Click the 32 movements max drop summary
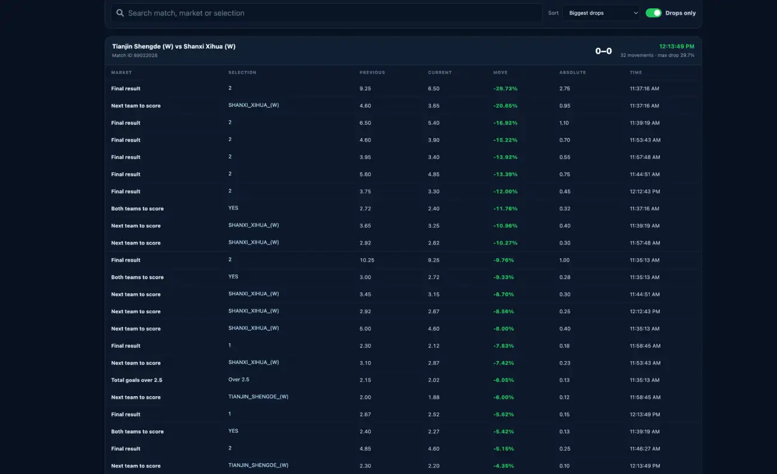The width and height of the screenshot is (777, 474). click(x=657, y=55)
